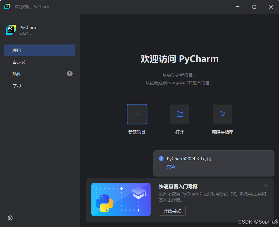Viewport: 279px width, 227px height.
Task: Click the PyCharm logo in the sidebar
Action: click(x=11, y=30)
